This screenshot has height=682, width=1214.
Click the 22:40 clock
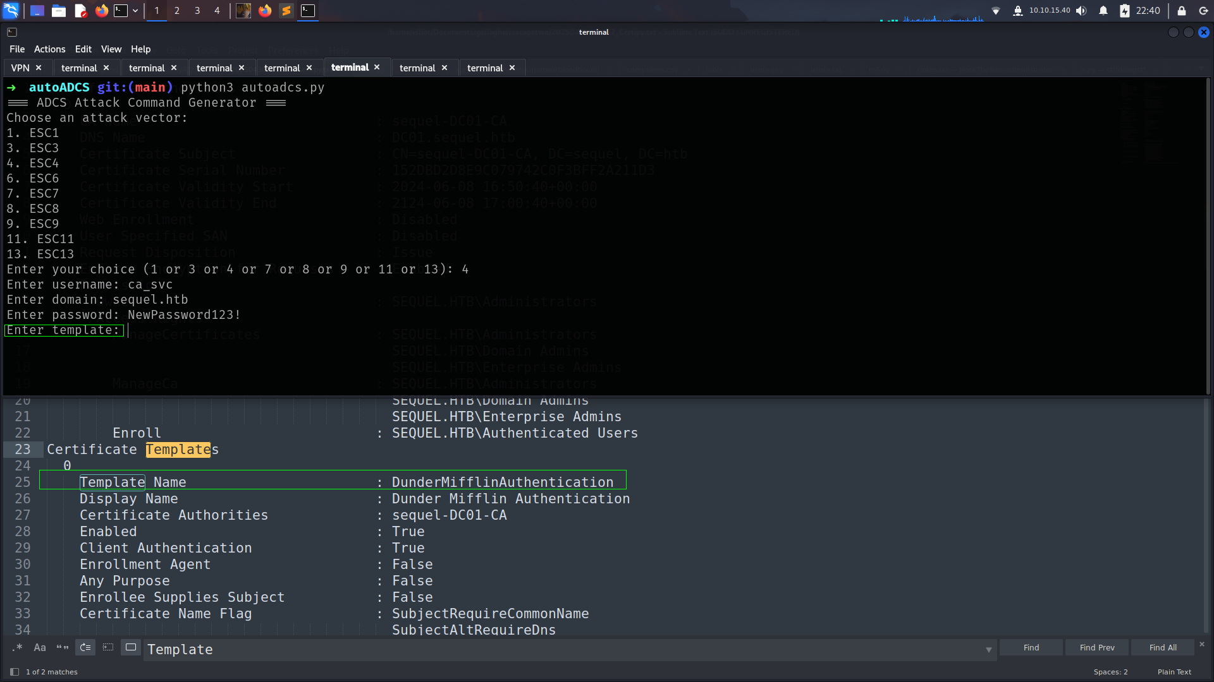click(1148, 11)
